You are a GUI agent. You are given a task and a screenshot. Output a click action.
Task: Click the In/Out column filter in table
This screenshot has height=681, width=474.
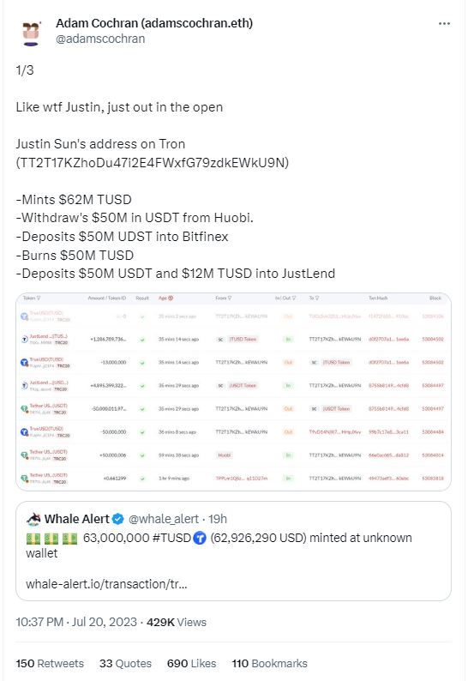click(x=285, y=298)
